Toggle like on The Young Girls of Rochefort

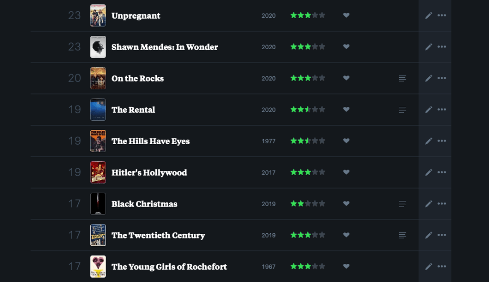tap(347, 266)
